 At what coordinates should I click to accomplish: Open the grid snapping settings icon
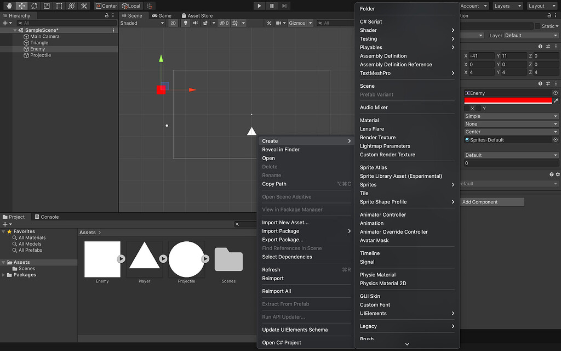pyautogui.click(x=150, y=5)
